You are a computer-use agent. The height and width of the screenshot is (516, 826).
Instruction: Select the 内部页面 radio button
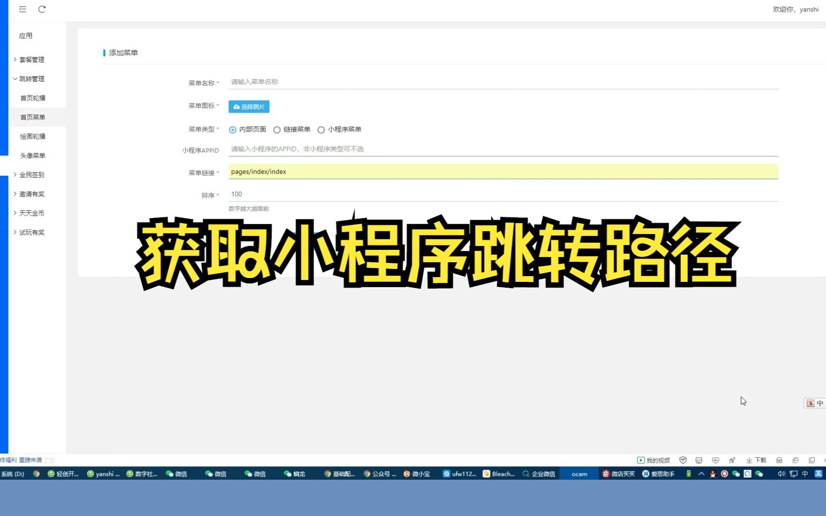coord(233,129)
